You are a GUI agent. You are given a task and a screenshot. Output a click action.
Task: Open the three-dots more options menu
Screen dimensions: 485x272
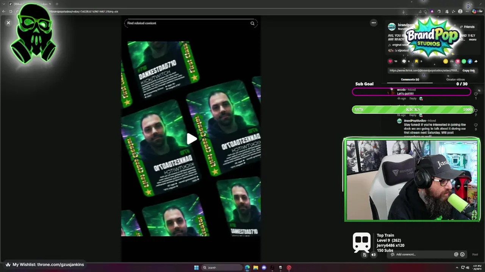tap(374, 23)
